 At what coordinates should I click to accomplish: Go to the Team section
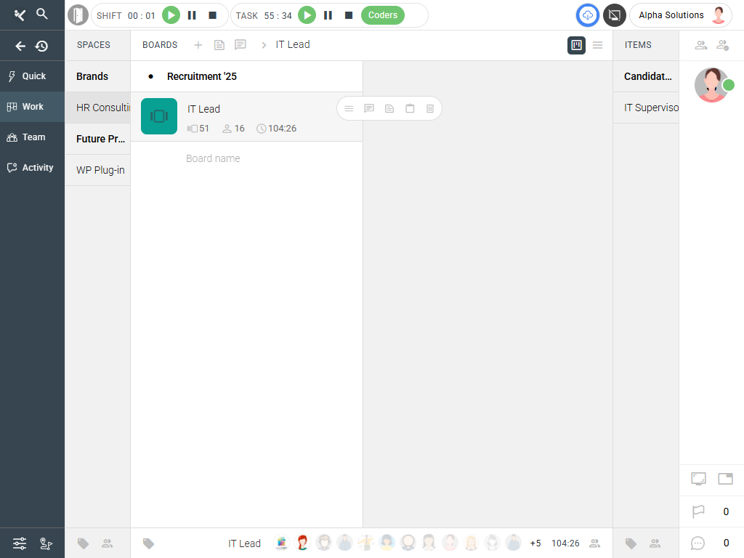33,137
